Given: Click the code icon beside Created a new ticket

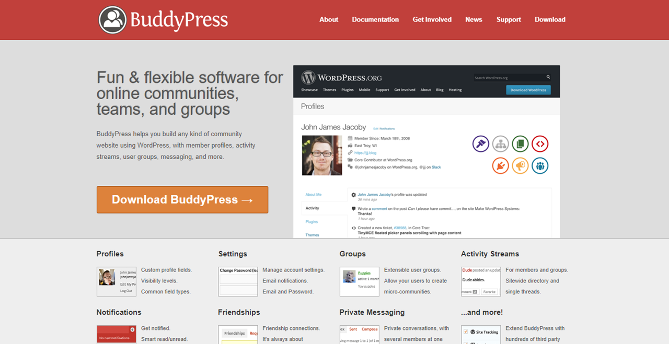Looking at the screenshot, I should (x=354, y=228).
